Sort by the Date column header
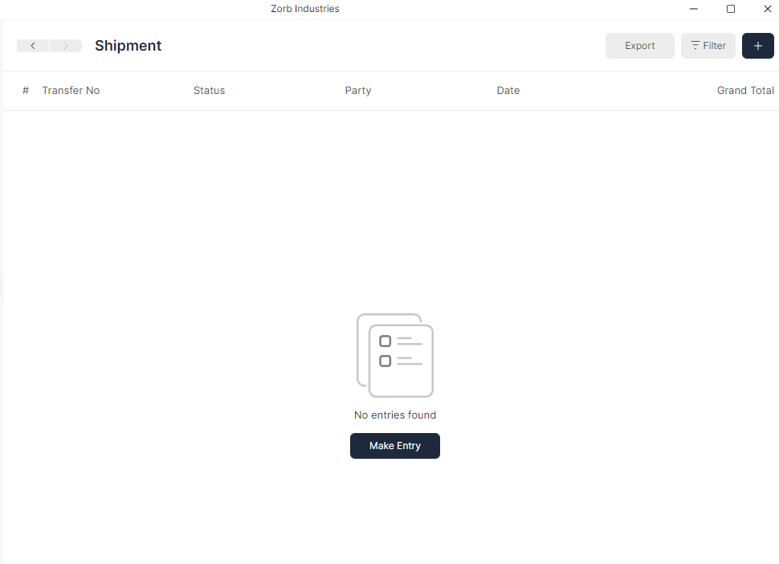Image resolution: width=779 pixels, height=564 pixels. point(508,90)
